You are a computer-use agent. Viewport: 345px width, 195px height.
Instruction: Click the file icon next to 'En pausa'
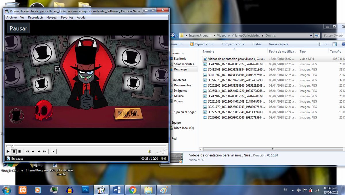(8, 158)
